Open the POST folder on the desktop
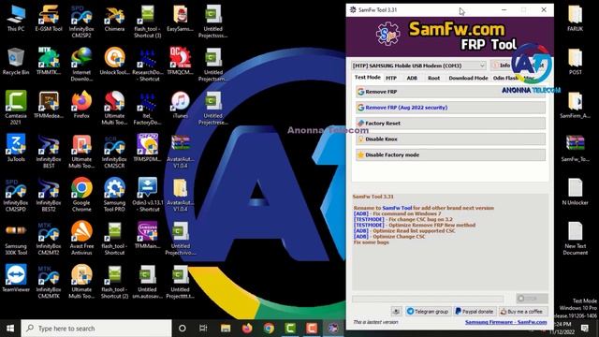Screen dimensions: 599x337 tap(575, 62)
